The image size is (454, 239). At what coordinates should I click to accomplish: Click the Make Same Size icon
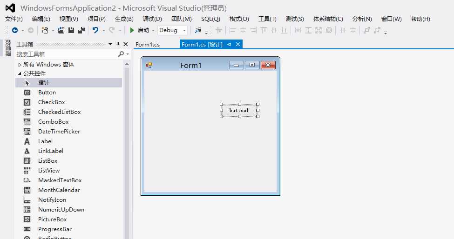click(318, 30)
